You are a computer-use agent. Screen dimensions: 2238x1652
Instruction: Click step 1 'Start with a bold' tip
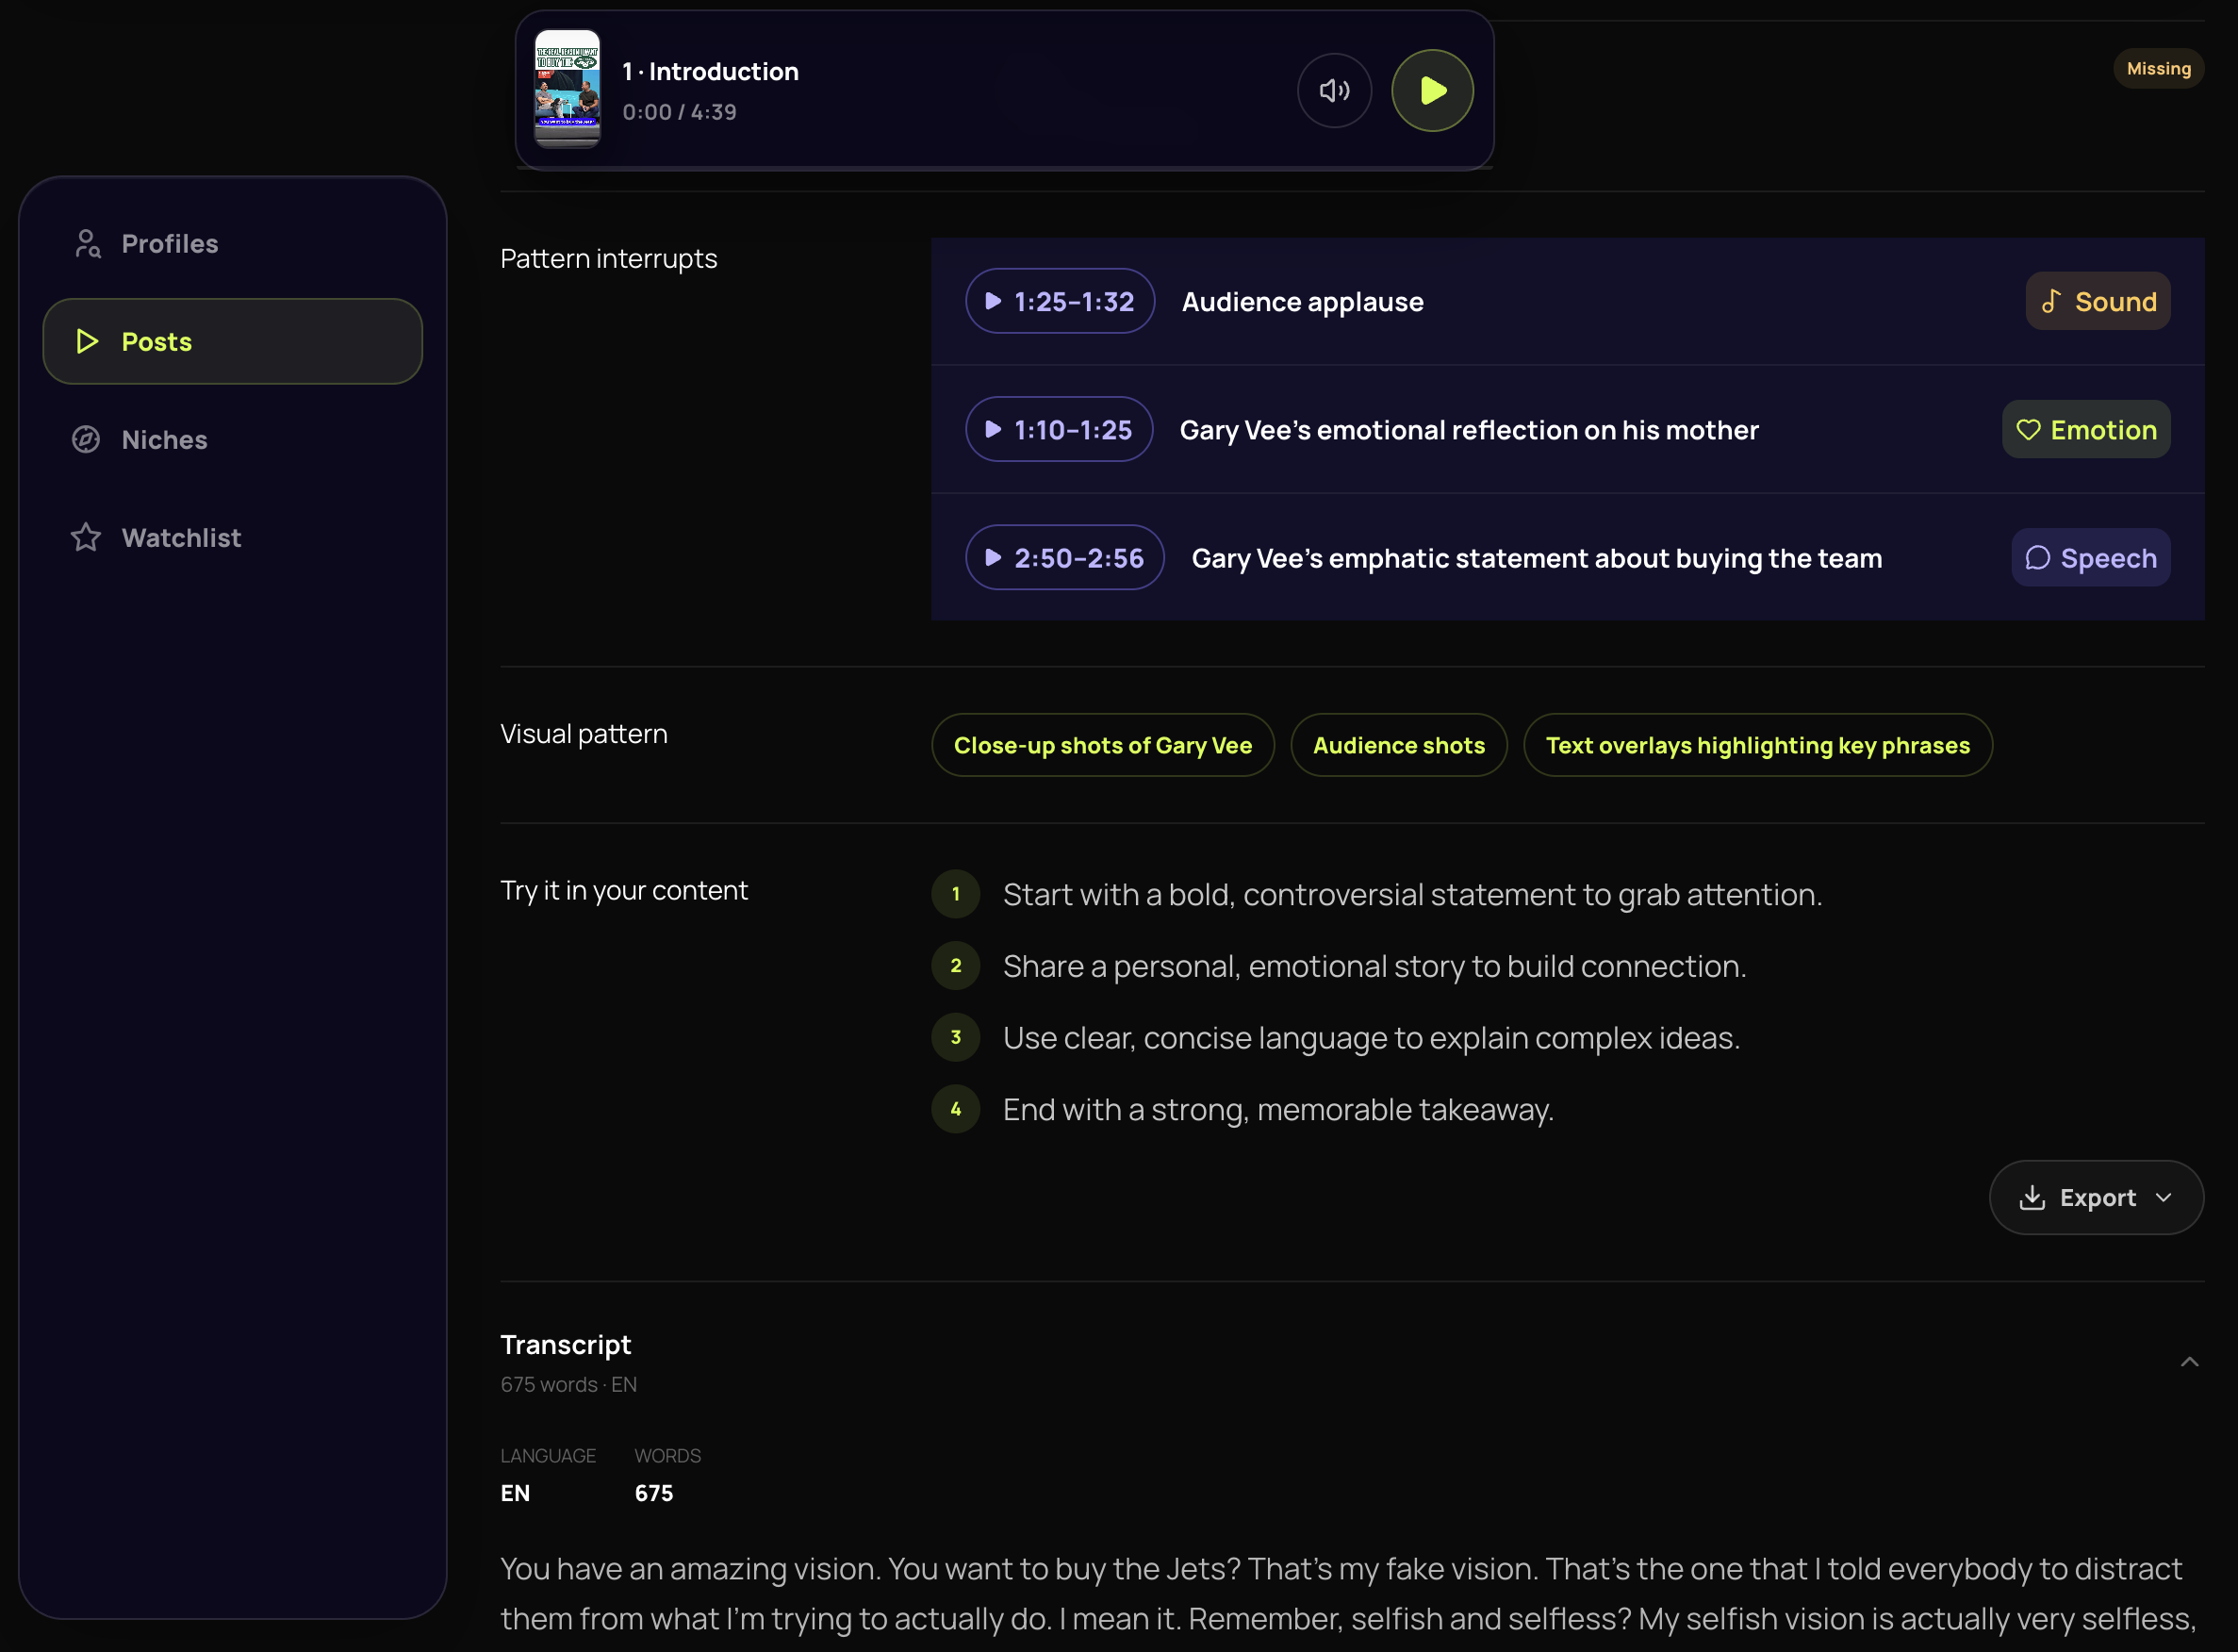(x=1411, y=894)
